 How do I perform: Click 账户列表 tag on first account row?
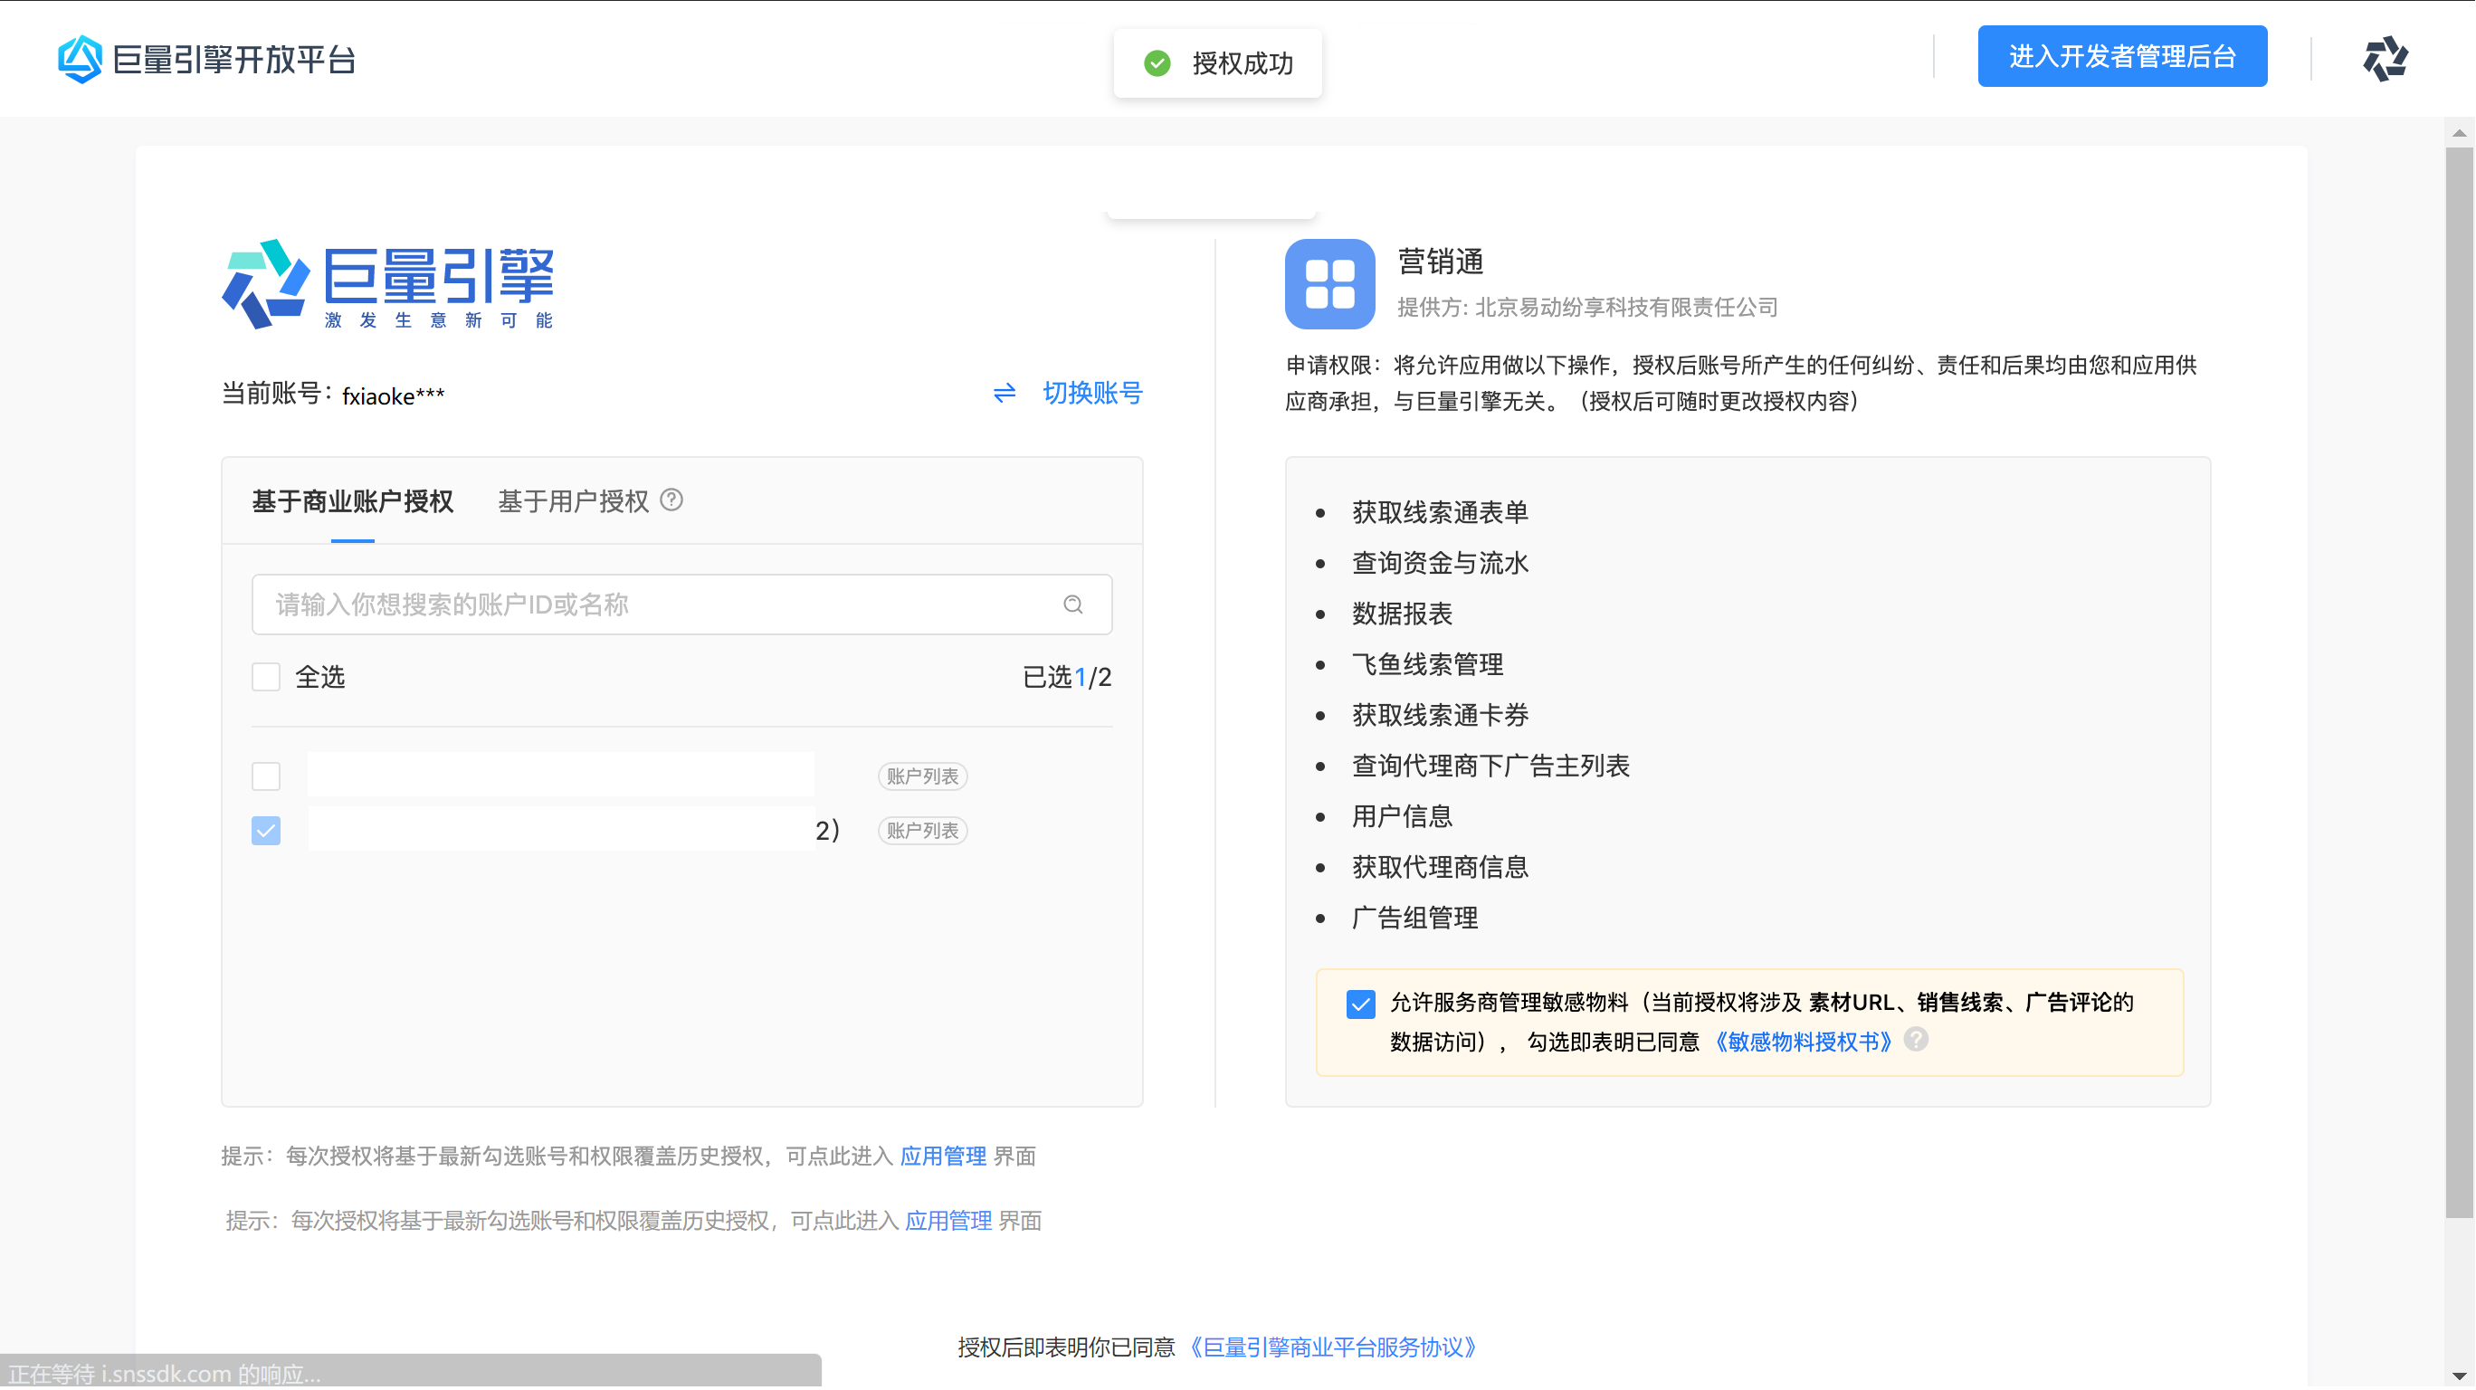(922, 776)
